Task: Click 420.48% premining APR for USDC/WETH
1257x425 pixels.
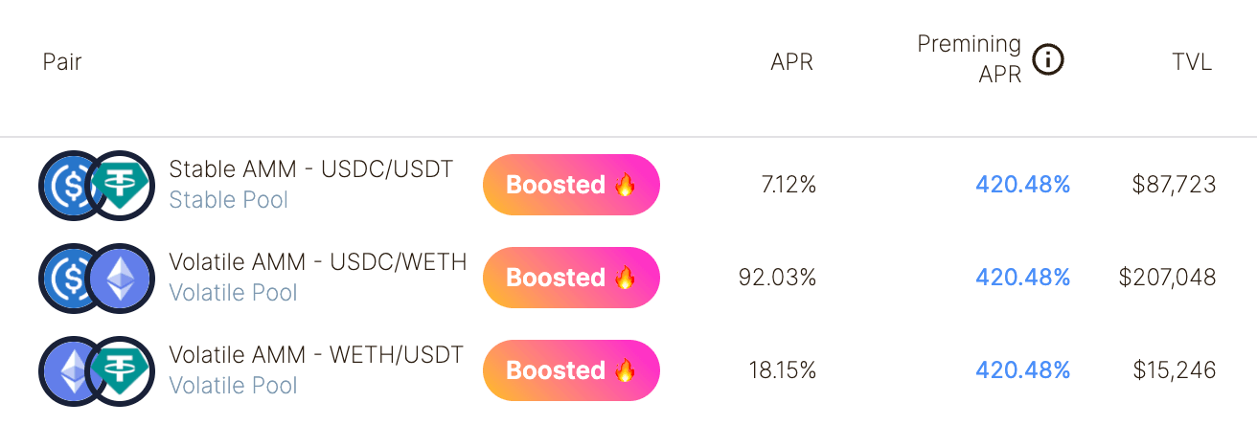Action: (1022, 278)
